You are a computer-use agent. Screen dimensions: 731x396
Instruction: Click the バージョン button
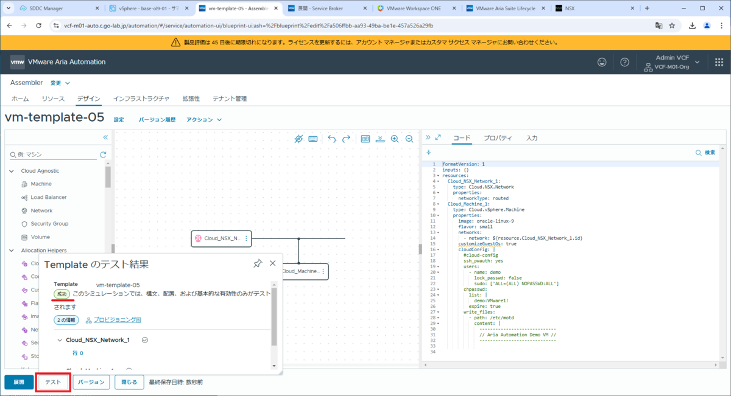click(x=91, y=382)
